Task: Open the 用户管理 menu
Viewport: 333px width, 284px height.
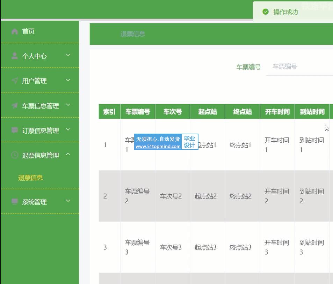Action: pyautogui.click(x=40, y=81)
